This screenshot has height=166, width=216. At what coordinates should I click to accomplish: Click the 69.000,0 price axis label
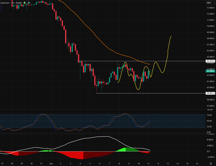coord(211,32)
